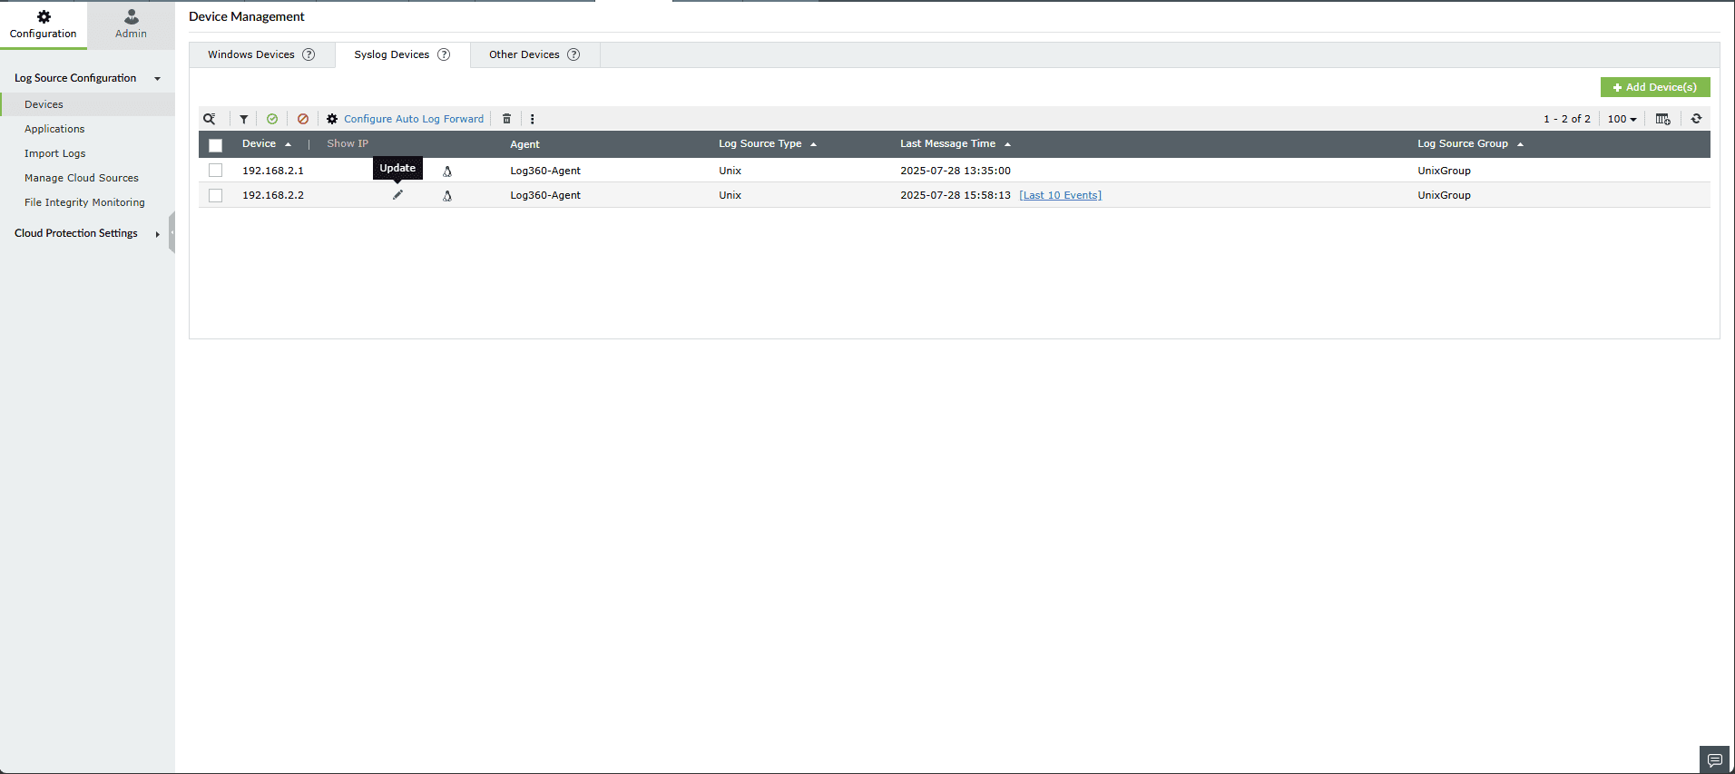Click the Agent column header
This screenshot has height=774, width=1735.
click(524, 144)
